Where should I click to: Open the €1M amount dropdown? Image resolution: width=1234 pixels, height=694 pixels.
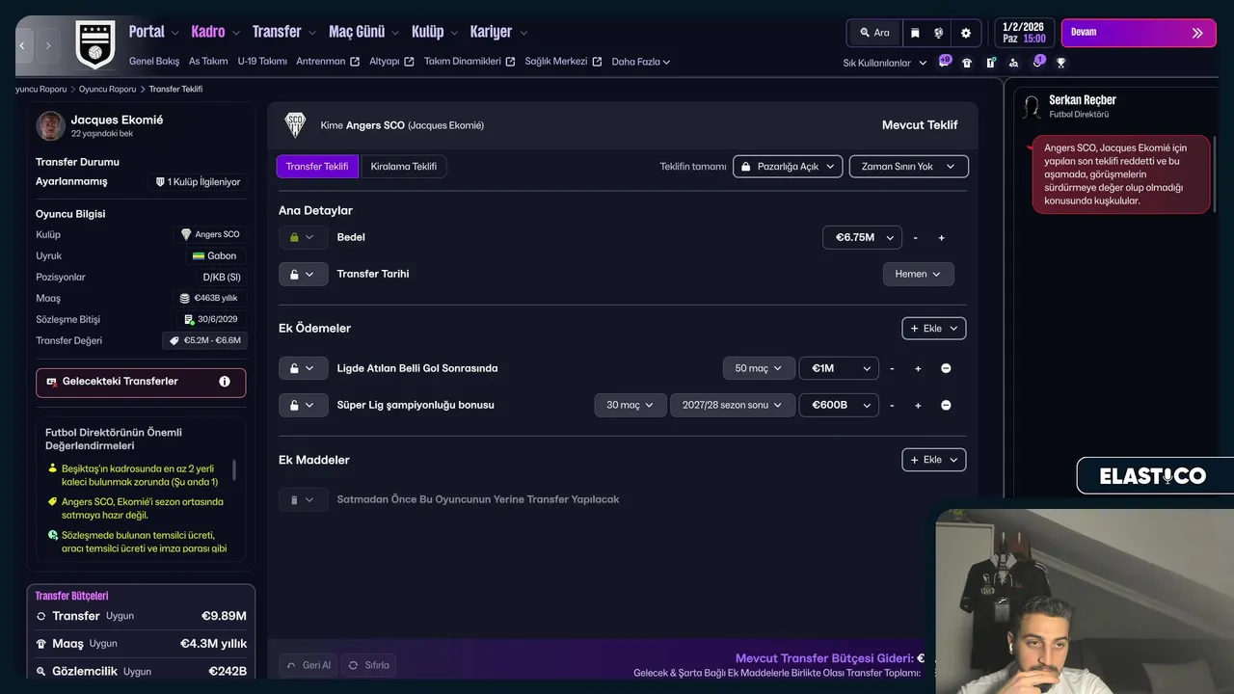(x=839, y=368)
